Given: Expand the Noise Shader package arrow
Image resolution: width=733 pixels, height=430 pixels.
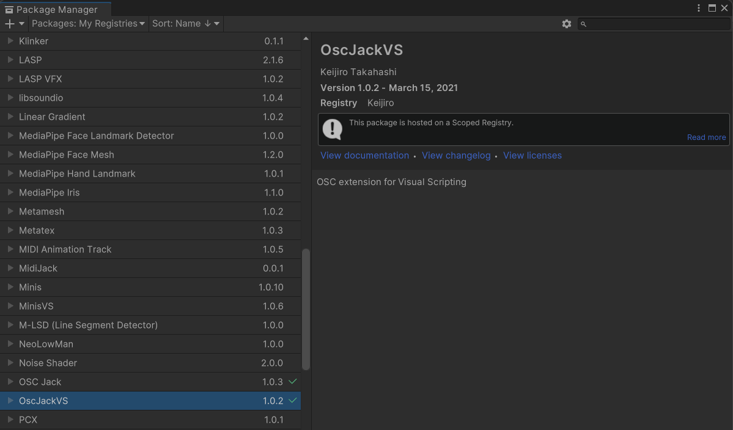Looking at the screenshot, I should click(10, 363).
